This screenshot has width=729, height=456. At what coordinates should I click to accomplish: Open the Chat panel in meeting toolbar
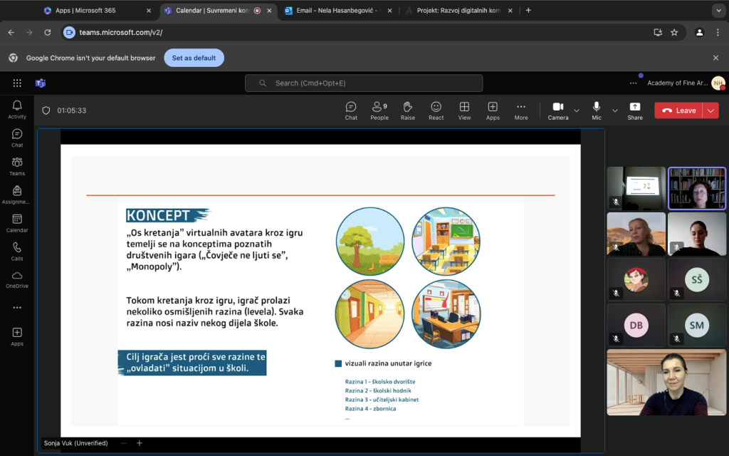click(x=351, y=110)
